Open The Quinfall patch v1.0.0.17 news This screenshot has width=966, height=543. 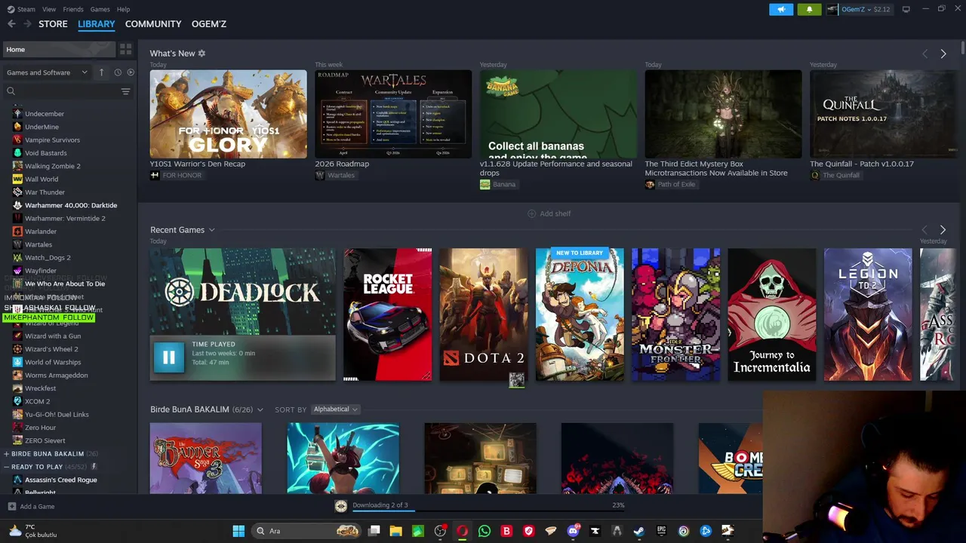pyautogui.click(x=862, y=164)
